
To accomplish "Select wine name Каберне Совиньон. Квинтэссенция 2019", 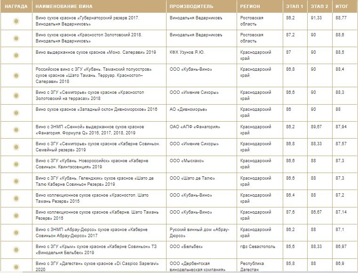I will [92, 164].
